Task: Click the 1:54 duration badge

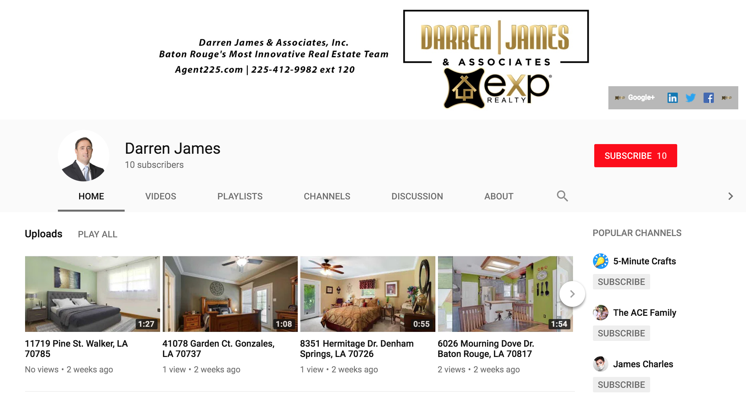Action: tap(559, 324)
